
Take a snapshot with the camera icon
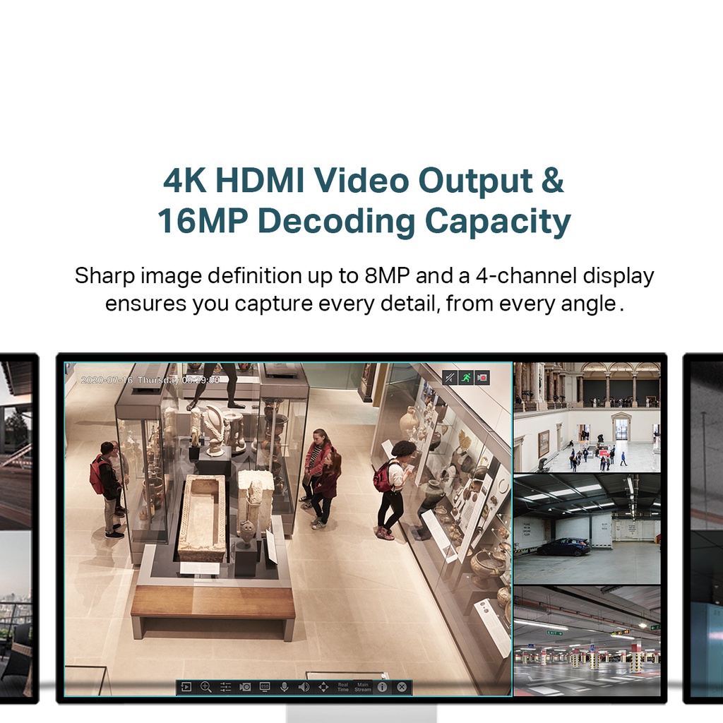point(245,687)
